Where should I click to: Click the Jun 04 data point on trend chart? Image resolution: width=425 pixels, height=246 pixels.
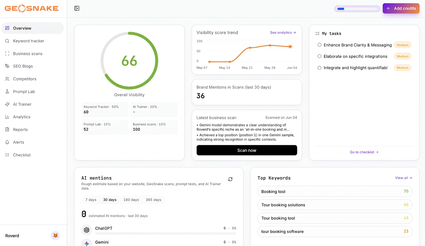click(x=290, y=46)
